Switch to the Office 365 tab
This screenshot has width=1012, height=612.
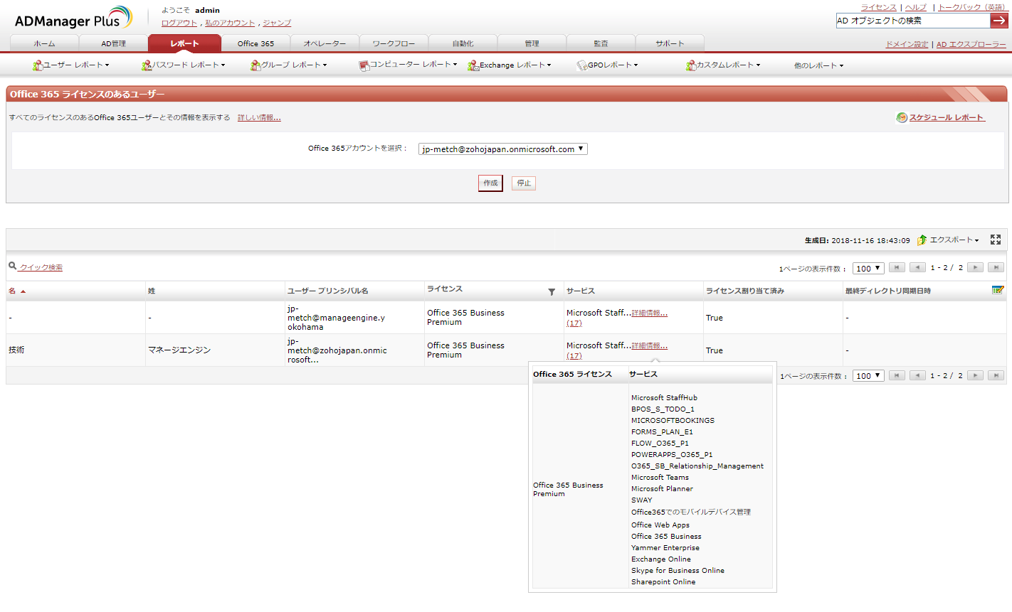(x=255, y=43)
